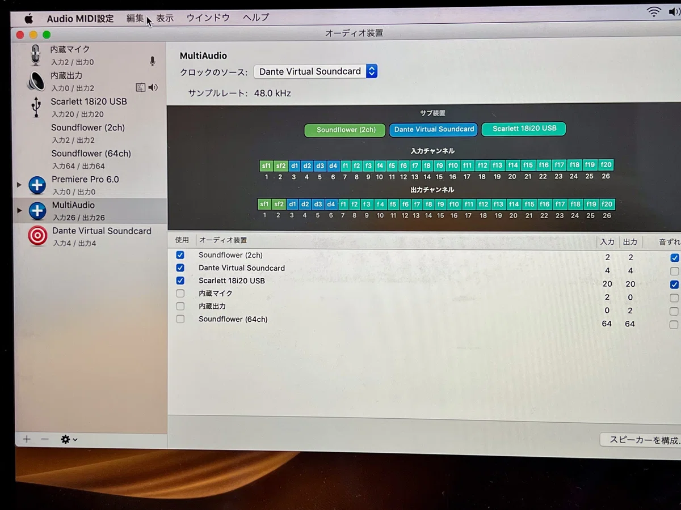
Task: Click the オーディオ装置 column header
Action: (223, 240)
